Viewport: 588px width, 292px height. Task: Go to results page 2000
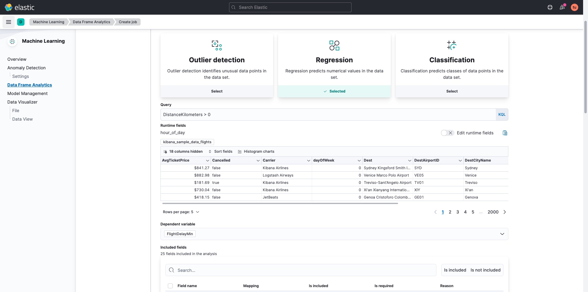pyautogui.click(x=493, y=212)
